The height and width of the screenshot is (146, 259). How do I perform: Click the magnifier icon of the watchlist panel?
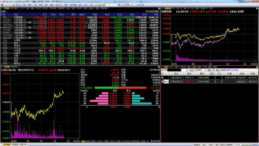pyautogui.click(x=159, y=8)
